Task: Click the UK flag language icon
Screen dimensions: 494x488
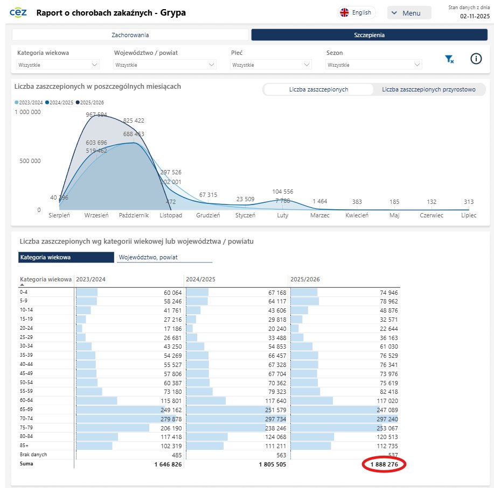Action: tap(344, 12)
